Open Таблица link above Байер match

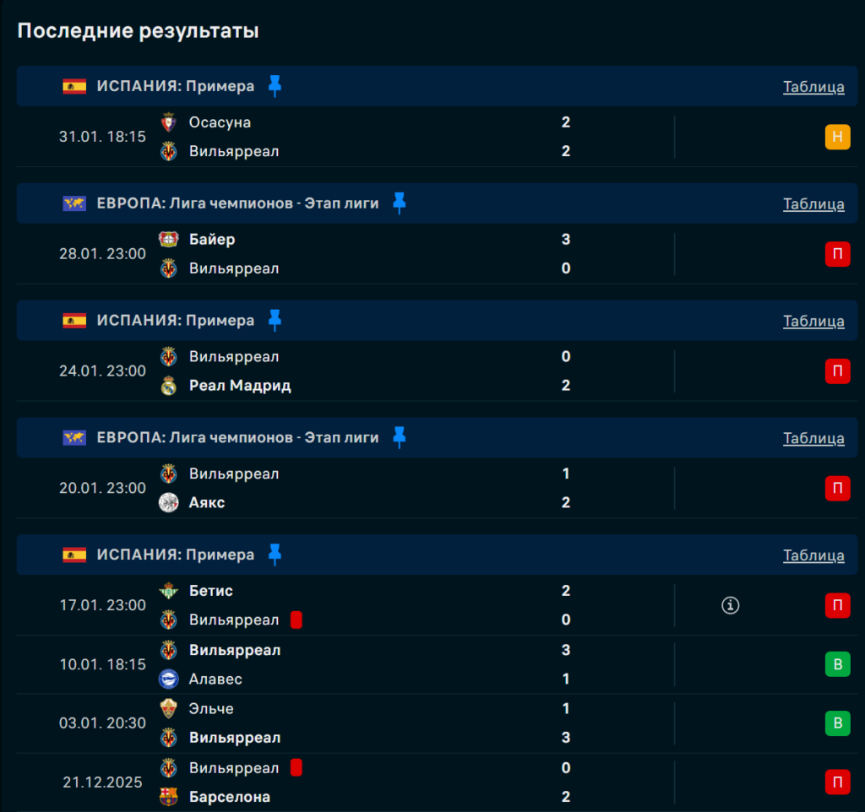[813, 203]
